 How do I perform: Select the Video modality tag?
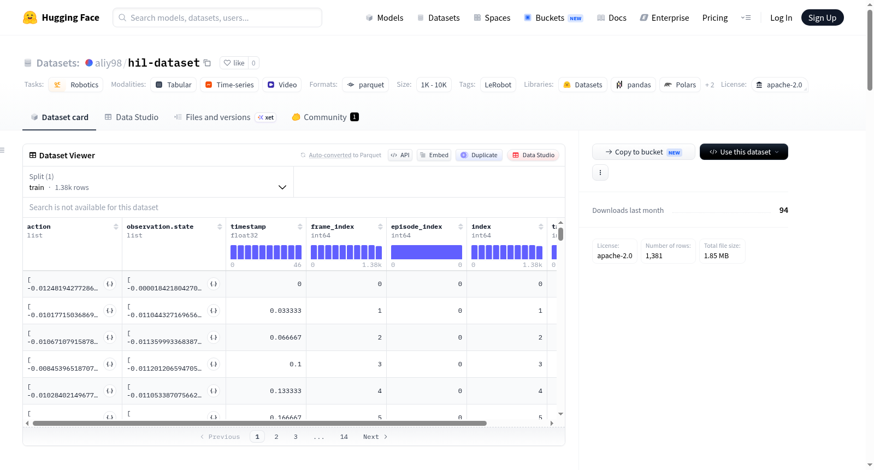tap(282, 85)
